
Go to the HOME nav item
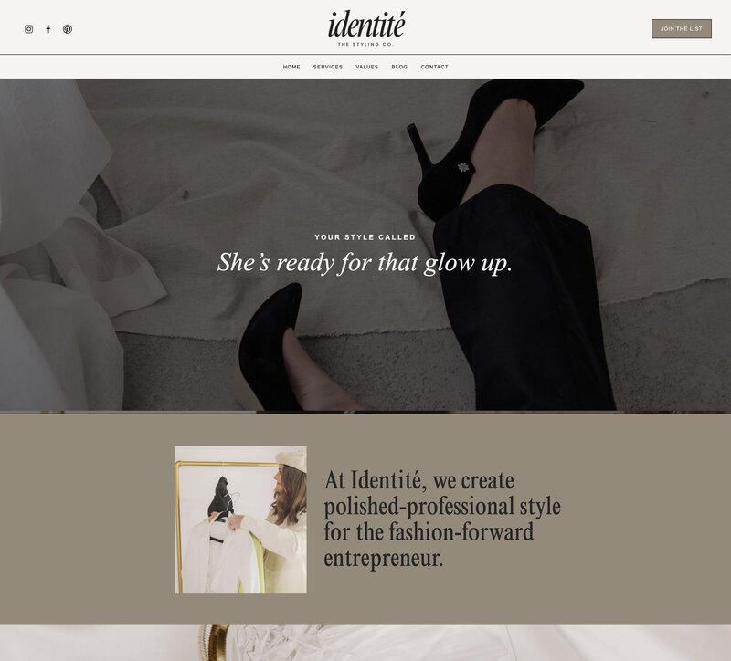(x=291, y=67)
